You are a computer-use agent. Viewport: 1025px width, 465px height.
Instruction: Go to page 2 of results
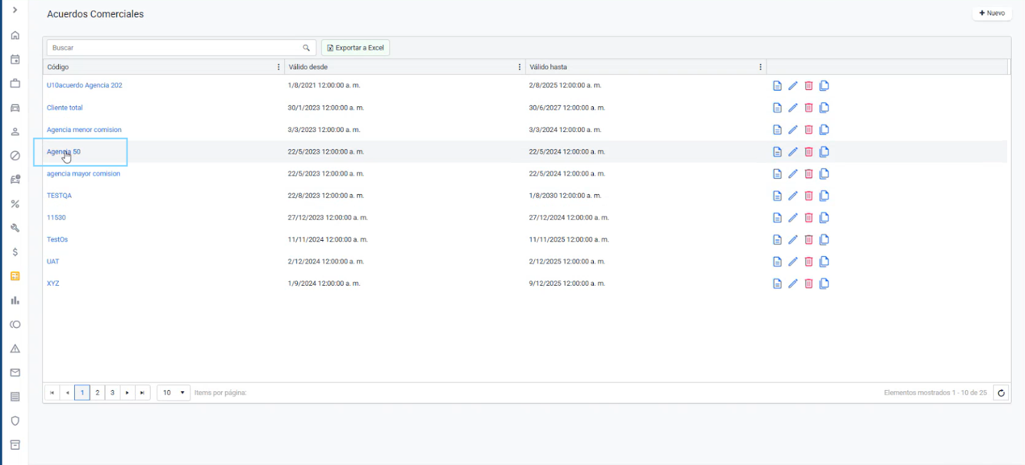tap(97, 393)
